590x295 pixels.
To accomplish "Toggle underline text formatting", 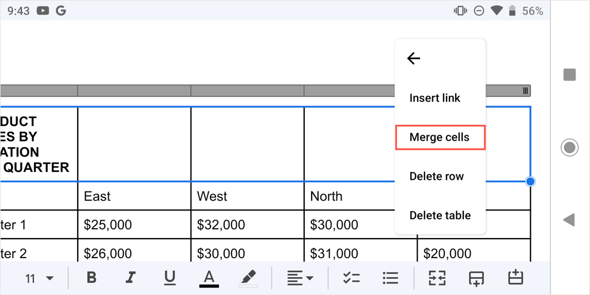I will click(169, 278).
